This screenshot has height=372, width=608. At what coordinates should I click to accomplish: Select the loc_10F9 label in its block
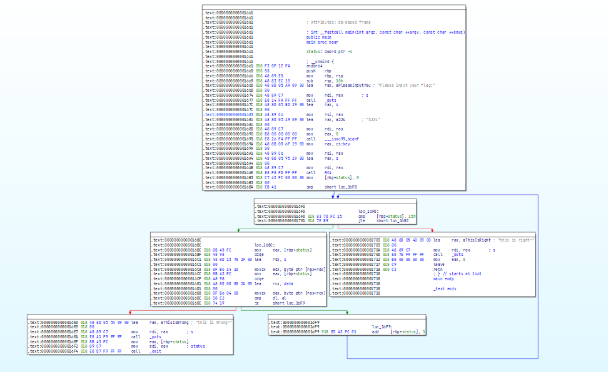pyautogui.click(x=382, y=326)
